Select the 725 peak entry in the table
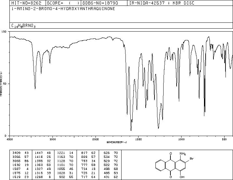The image size is (233, 180). click(88, 173)
